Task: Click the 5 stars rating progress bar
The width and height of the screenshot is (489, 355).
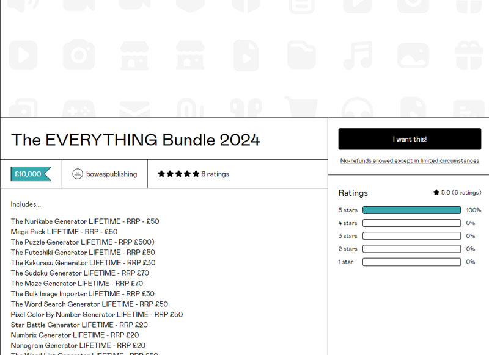Action: tap(411, 210)
